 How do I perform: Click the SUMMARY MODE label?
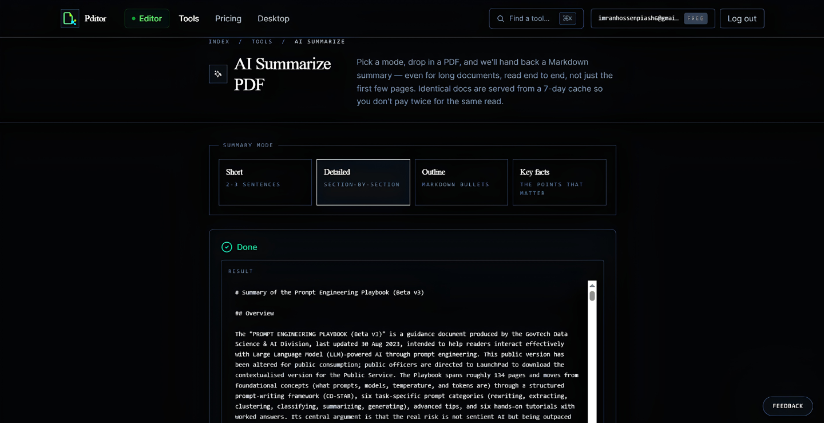point(248,145)
